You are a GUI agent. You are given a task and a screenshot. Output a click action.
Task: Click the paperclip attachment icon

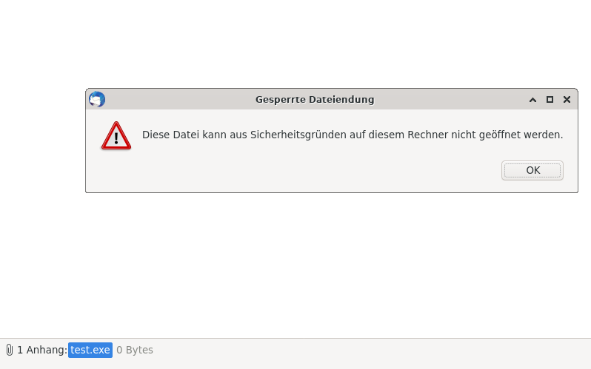tap(10, 350)
